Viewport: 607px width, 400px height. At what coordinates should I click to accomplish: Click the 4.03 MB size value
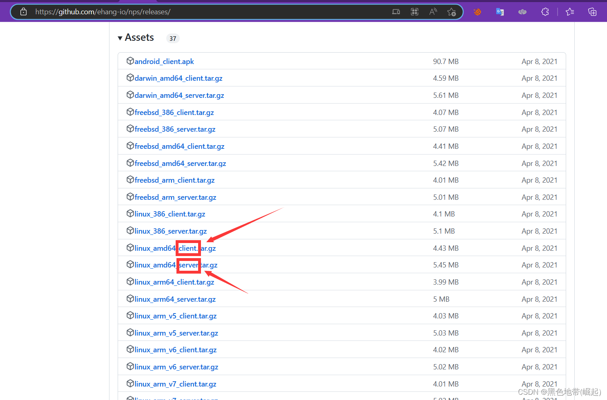coord(446,316)
